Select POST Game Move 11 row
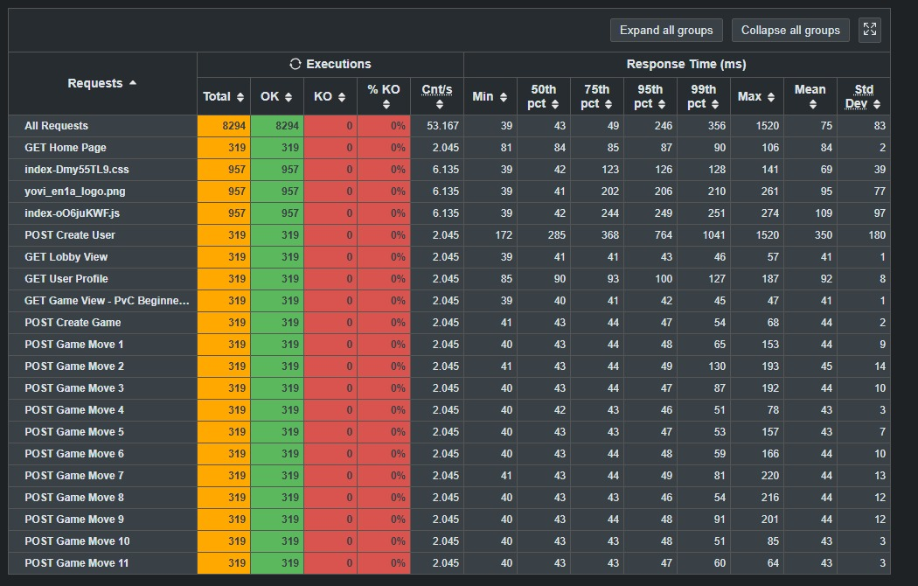The image size is (918, 586). tap(77, 563)
